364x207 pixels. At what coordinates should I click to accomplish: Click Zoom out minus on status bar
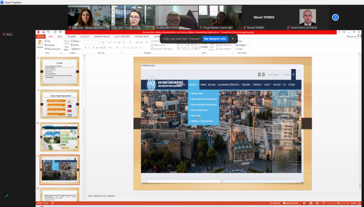click(328, 203)
